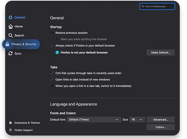Screen dimensions: 187x139
Task: Click the Privacy & Security lock icon
Action: coord(7,44)
